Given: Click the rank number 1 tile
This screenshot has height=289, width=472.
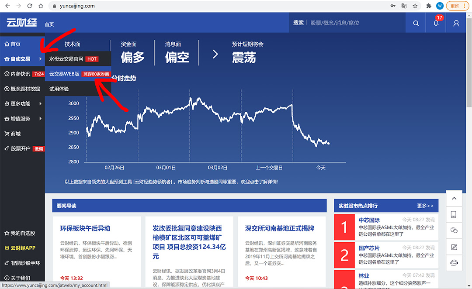Looking at the screenshot, I should coord(344,227).
